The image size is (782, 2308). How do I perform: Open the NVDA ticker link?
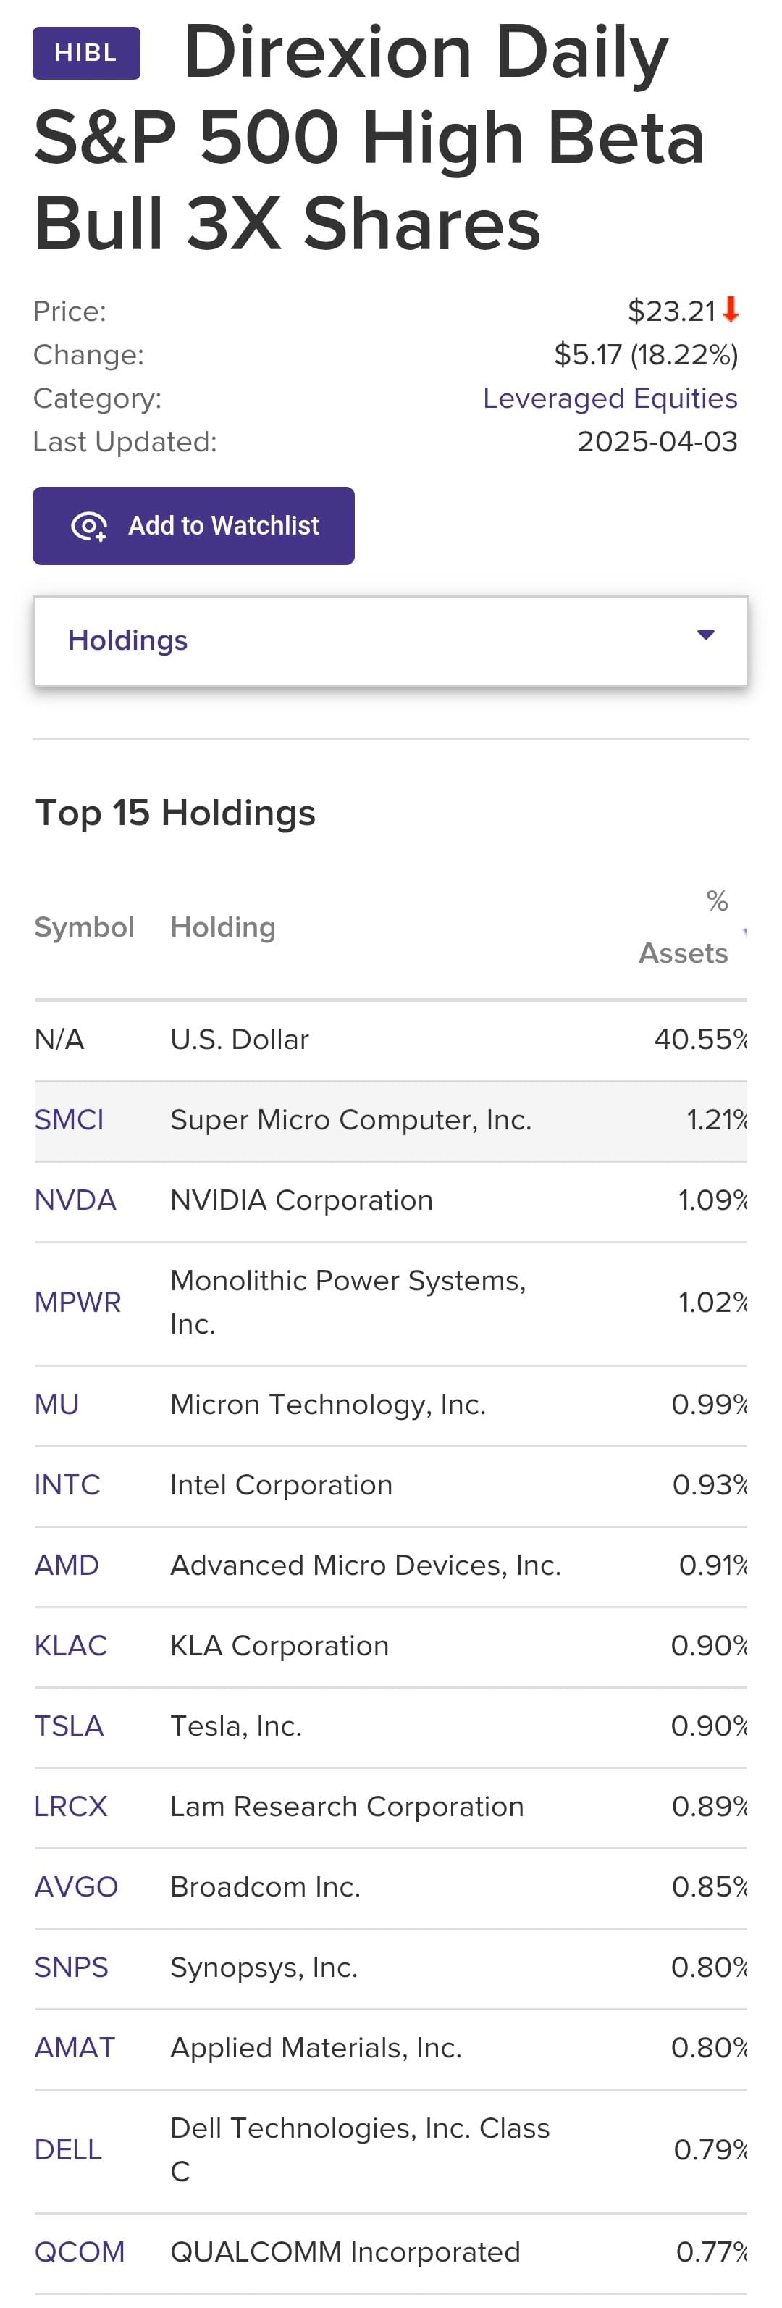pyautogui.click(x=75, y=1200)
